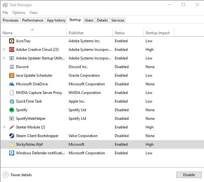Click the SpotifyWebHelper icon

point(12,119)
